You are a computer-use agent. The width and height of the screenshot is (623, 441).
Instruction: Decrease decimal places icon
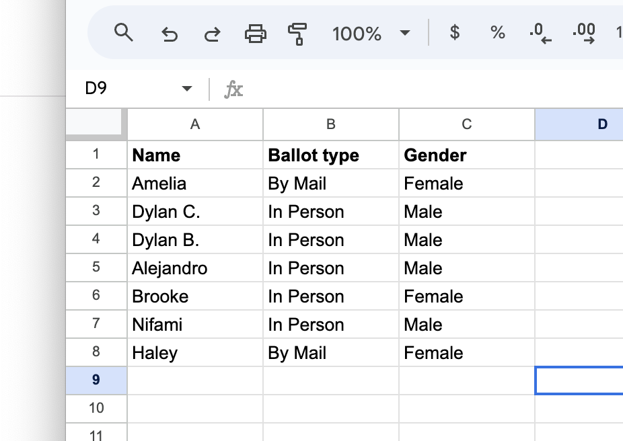(x=540, y=34)
